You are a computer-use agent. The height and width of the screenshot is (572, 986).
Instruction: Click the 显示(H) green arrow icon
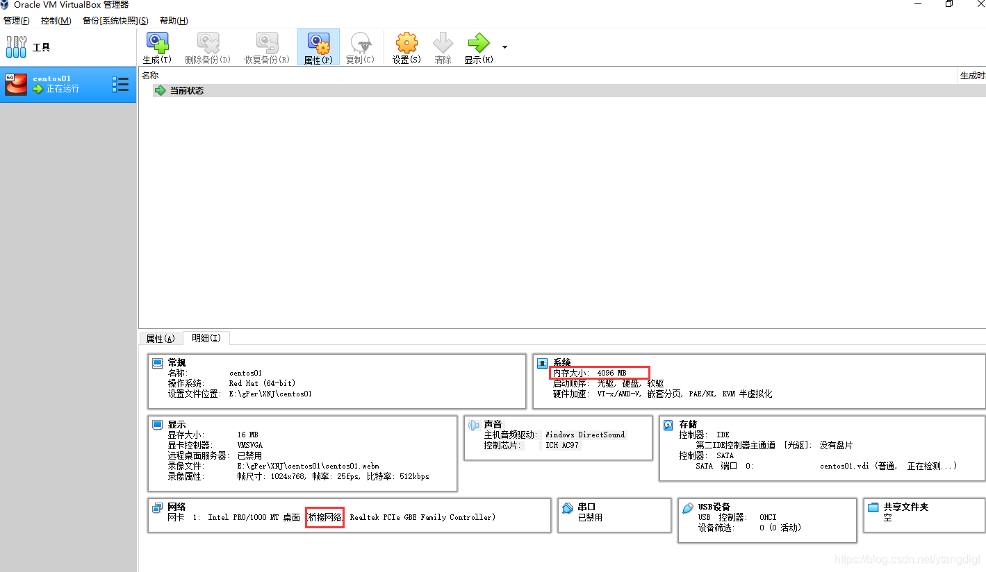pos(479,43)
